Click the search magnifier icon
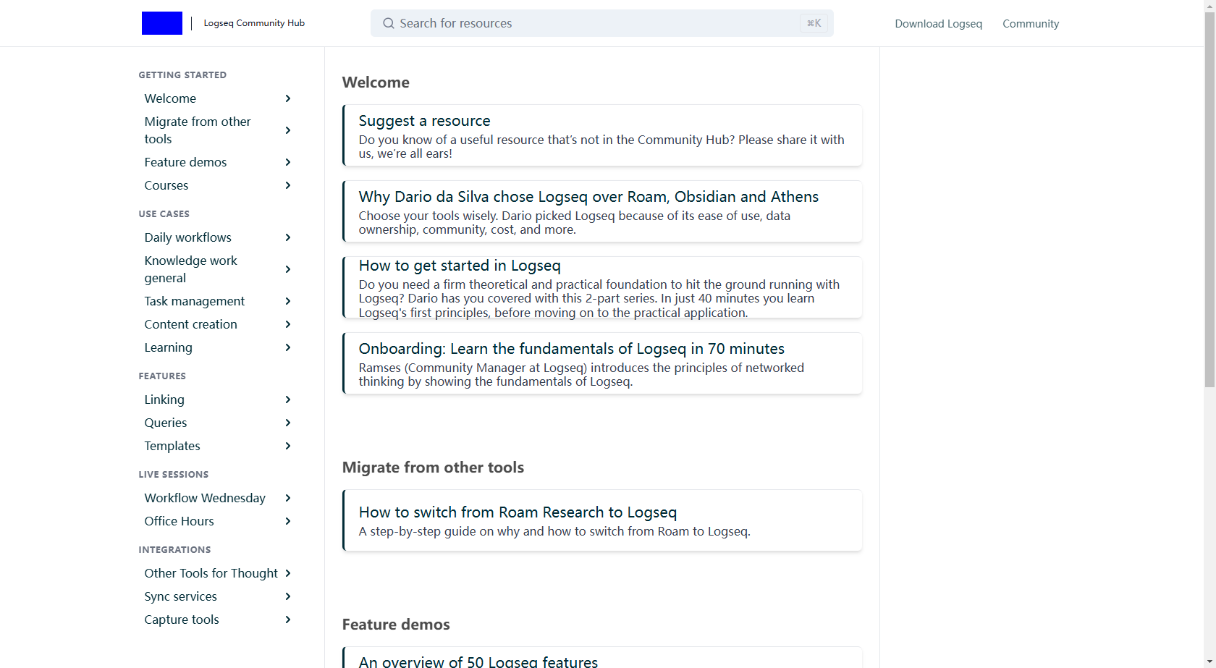Screen dimensions: 1216x668 [x=389, y=23]
